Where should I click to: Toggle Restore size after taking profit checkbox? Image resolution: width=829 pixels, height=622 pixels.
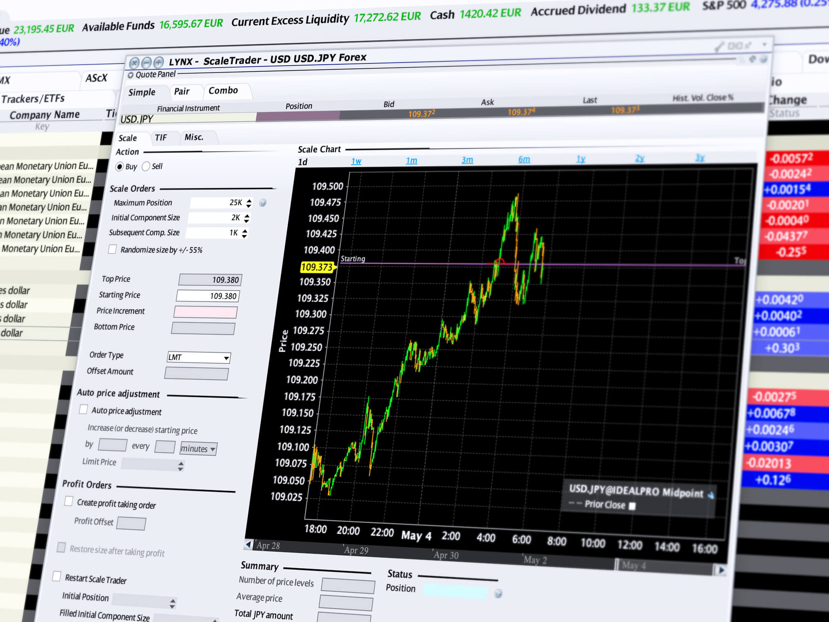coord(61,547)
